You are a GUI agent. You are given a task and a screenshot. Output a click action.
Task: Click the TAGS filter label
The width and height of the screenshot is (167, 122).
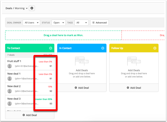(70, 23)
